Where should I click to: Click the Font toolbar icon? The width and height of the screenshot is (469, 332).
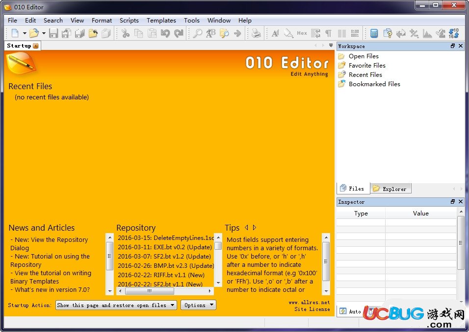tap(275, 33)
